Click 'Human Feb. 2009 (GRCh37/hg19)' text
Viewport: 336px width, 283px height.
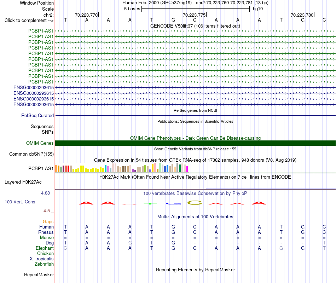click(157, 3)
